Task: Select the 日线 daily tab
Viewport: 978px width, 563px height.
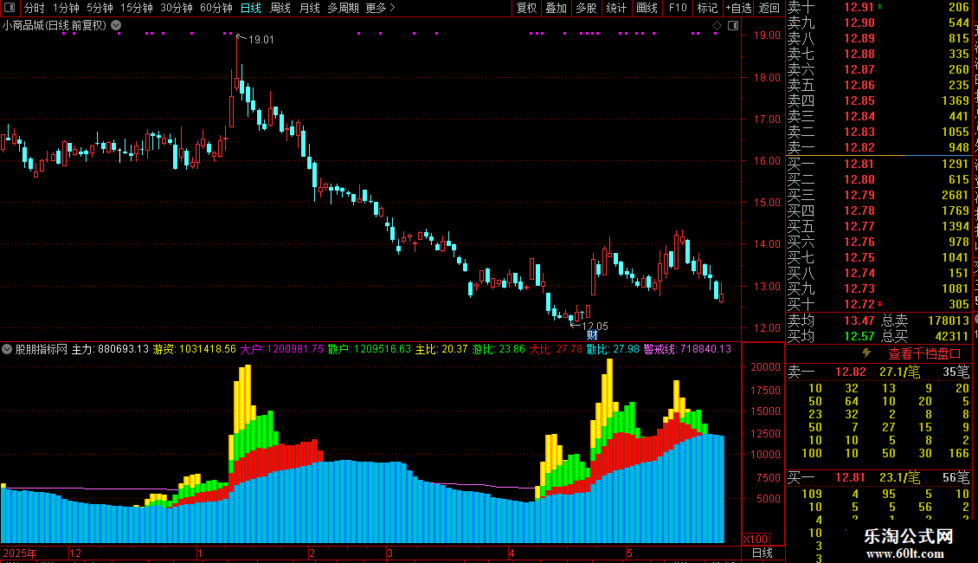Action: click(x=251, y=8)
